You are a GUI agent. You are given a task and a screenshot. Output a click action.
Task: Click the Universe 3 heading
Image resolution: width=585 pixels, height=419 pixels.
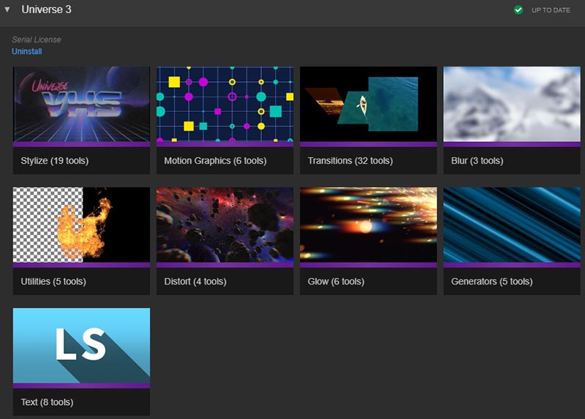click(46, 10)
